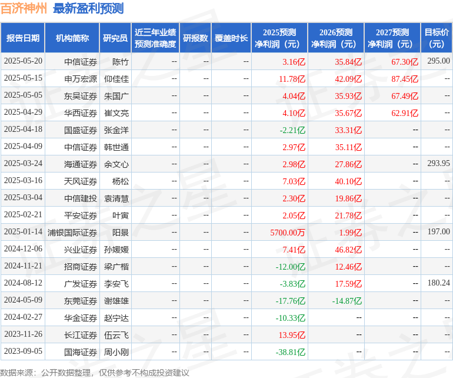Select the -38.81亿 forecast value
453x378 pixels.
click(291, 352)
